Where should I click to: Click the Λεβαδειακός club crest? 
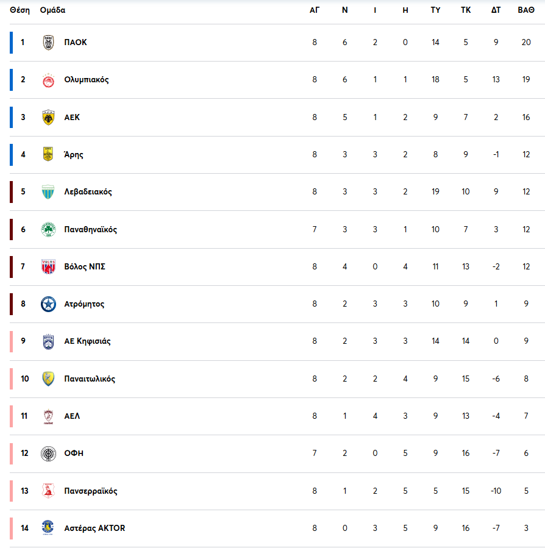tap(48, 192)
